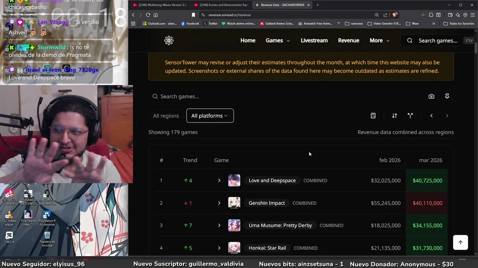
Task: Click the $55,245,000 Genshin feb cell
Action: tap(386, 203)
